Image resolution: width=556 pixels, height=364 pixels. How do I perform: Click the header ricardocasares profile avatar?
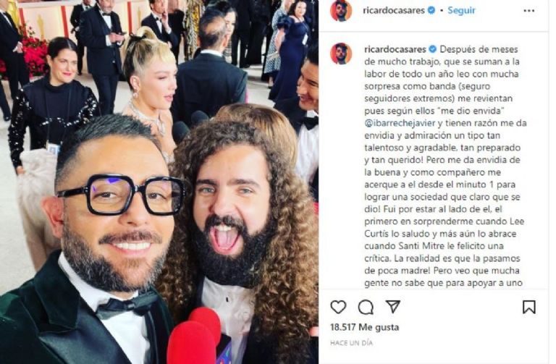click(341, 11)
